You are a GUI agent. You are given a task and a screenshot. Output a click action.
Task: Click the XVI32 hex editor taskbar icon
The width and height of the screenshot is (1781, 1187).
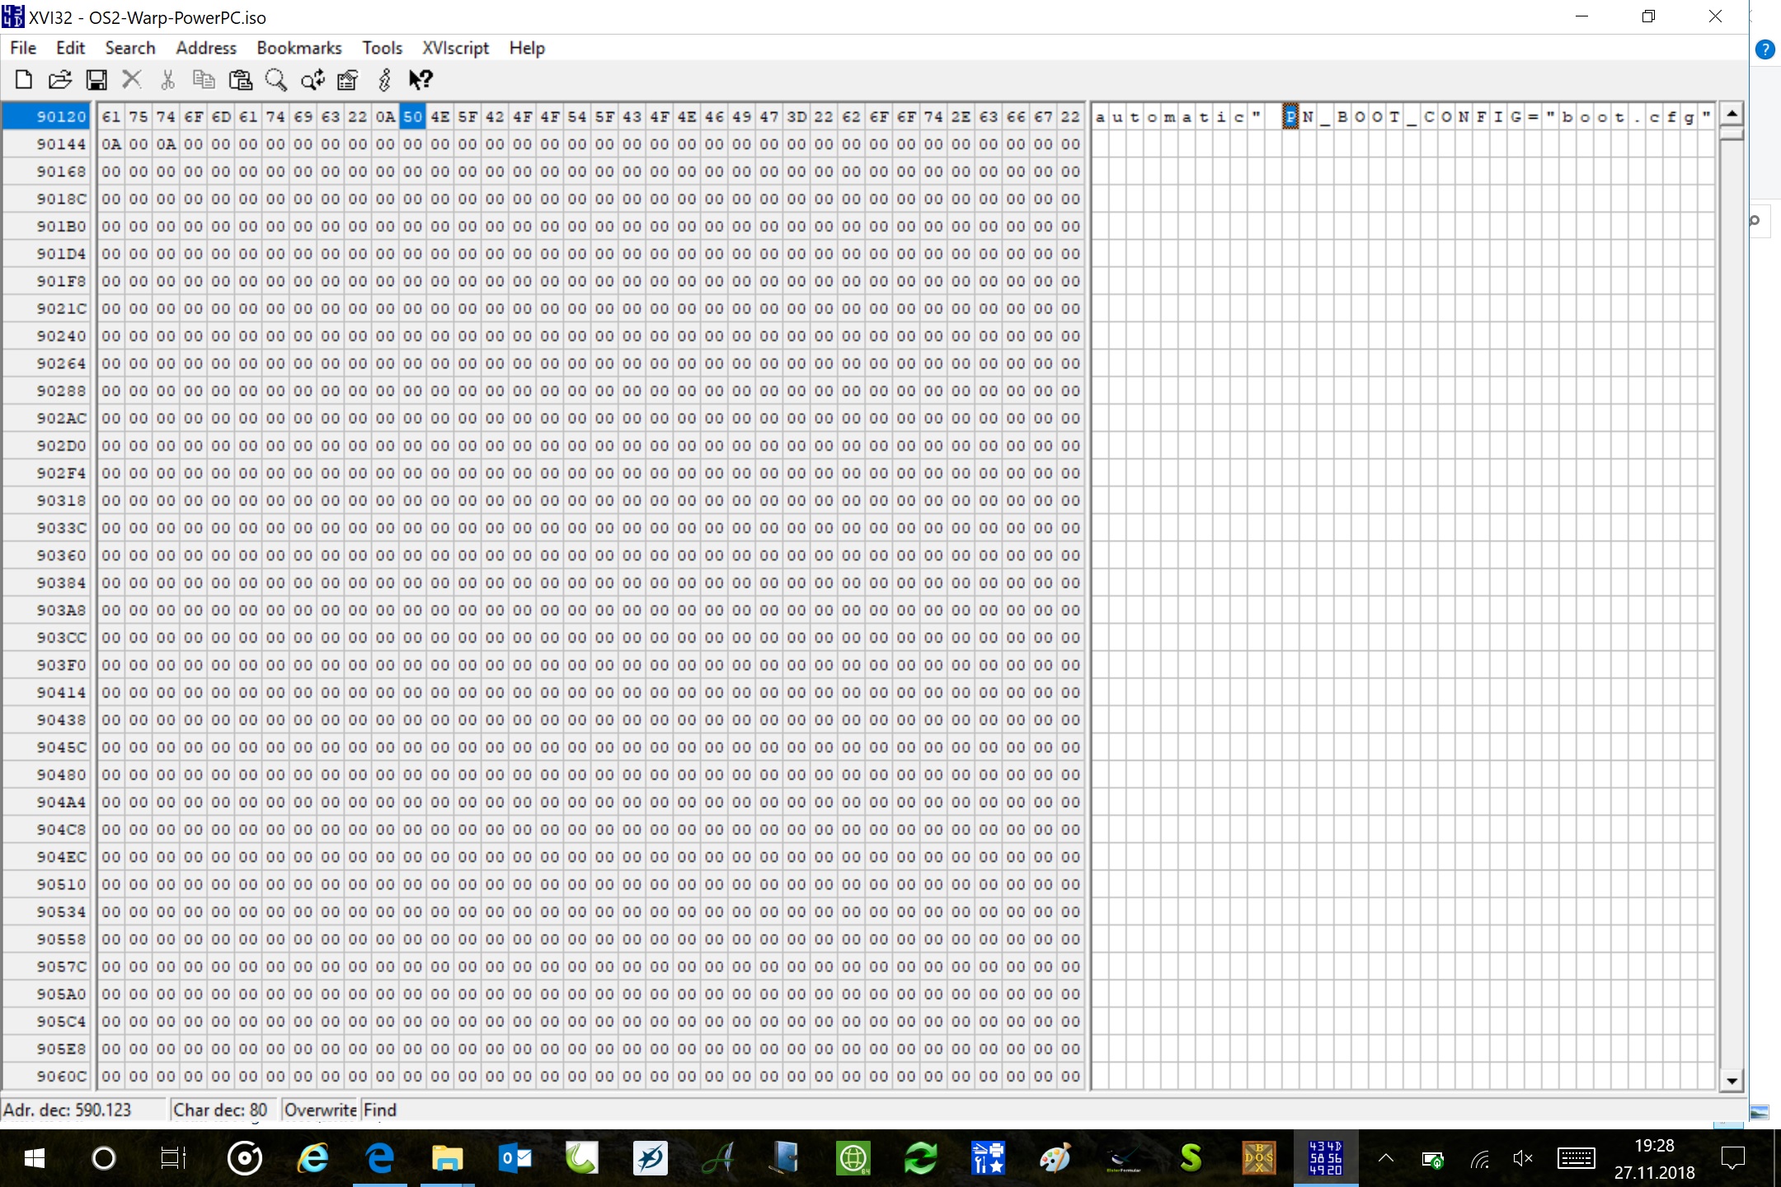coord(1326,1158)
